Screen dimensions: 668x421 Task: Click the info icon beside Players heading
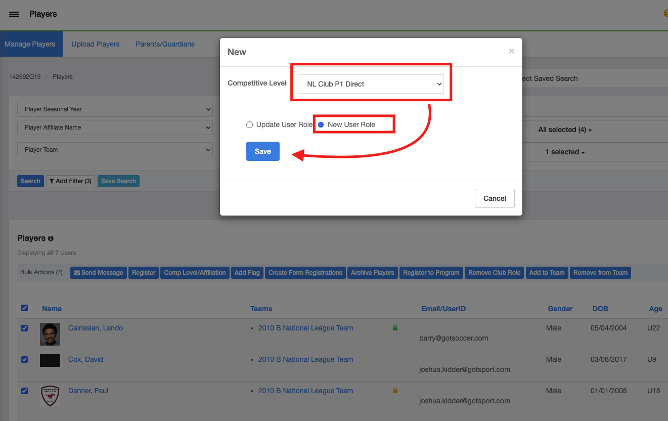[51, 238]
